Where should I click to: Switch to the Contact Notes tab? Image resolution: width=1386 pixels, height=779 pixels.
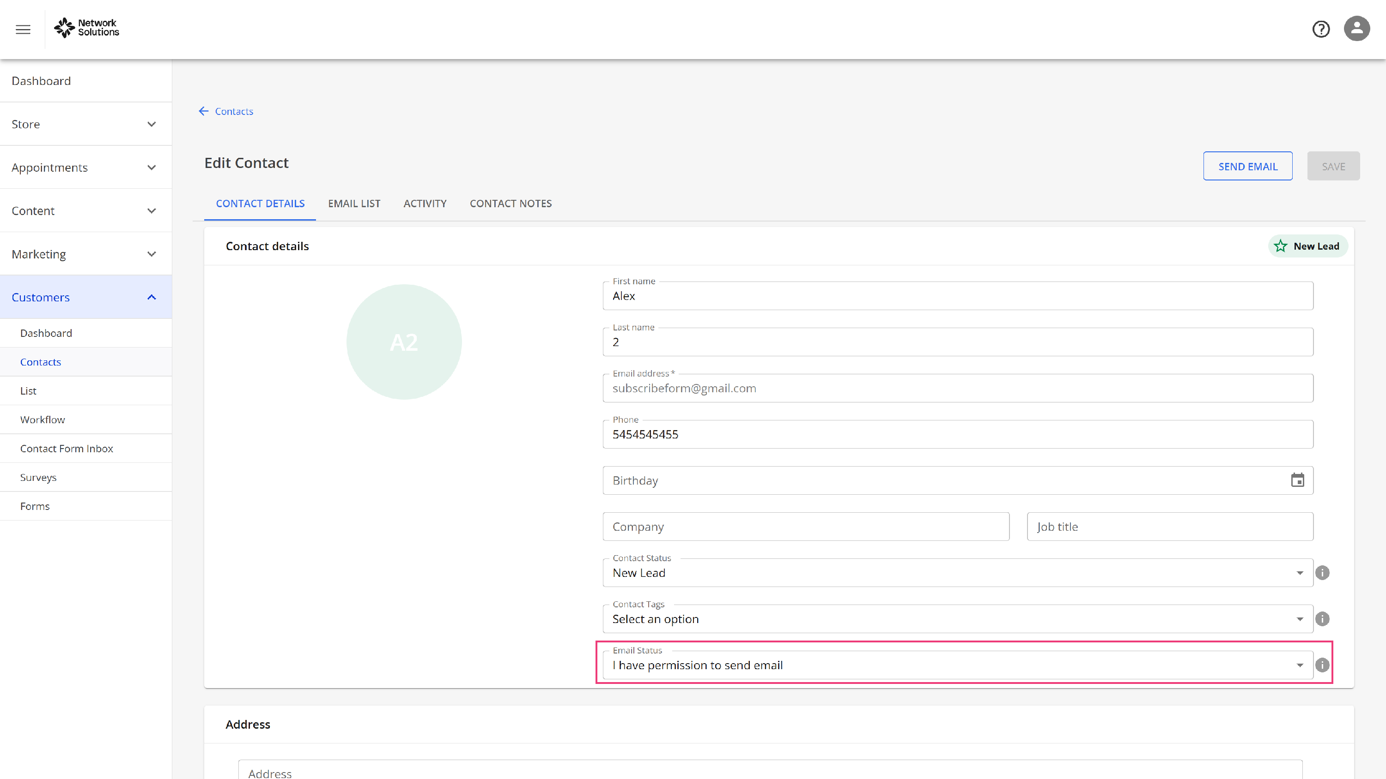pos(511,204)
